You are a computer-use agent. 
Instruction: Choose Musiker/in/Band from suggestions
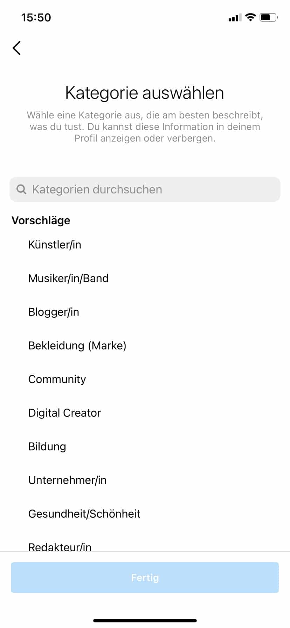tap(145, 278)
